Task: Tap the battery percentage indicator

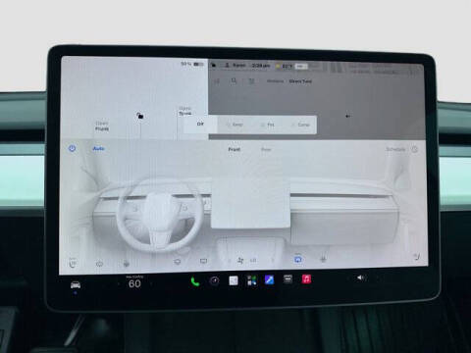Action: point(192,64)
